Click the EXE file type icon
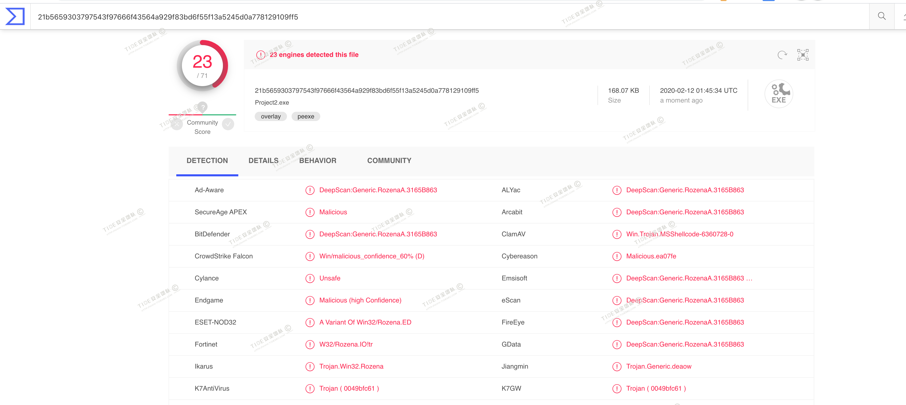This screenshot has width=906, height=405. pos(779,94)
